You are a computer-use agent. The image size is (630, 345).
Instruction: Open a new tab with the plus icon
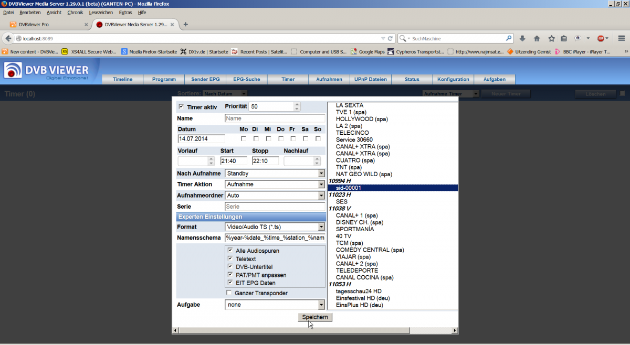click(185, 24)
